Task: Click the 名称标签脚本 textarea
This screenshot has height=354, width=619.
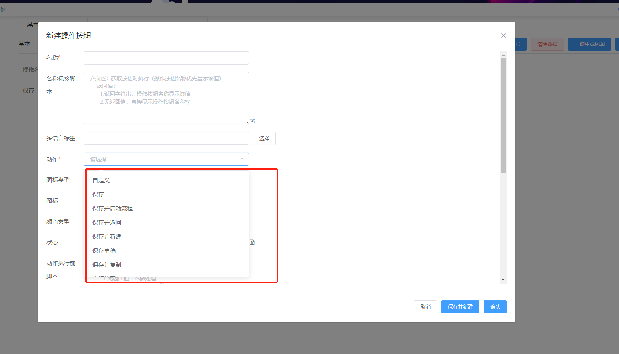Action: [166, 98]
